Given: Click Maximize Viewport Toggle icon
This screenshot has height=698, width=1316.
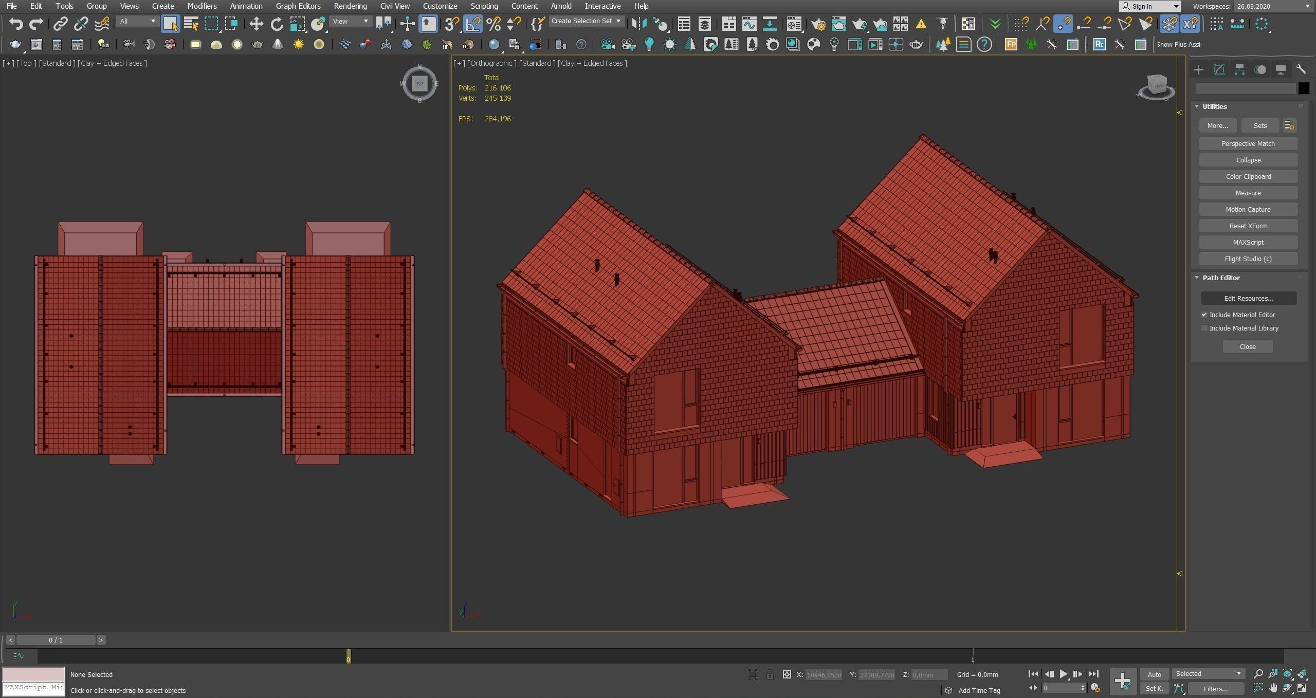Looking at the screenshot, I should pos(1302,688).
